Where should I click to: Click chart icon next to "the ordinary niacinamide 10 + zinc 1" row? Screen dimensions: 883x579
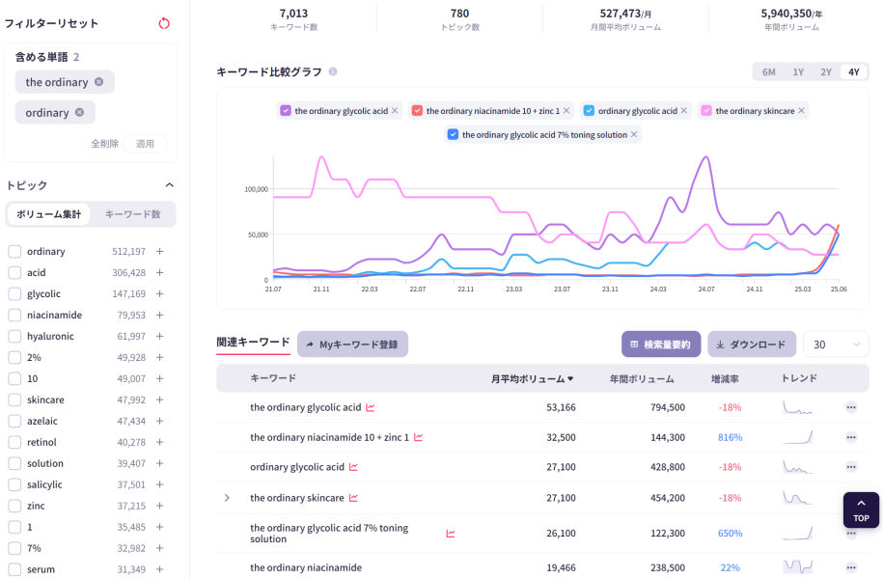tap(419, 437)
